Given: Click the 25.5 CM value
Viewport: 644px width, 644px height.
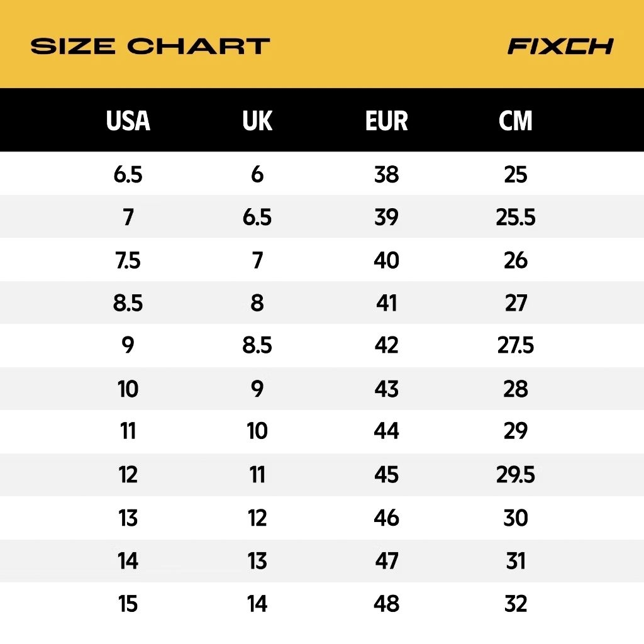Looking at the screenshot, I should click(516, 217).
